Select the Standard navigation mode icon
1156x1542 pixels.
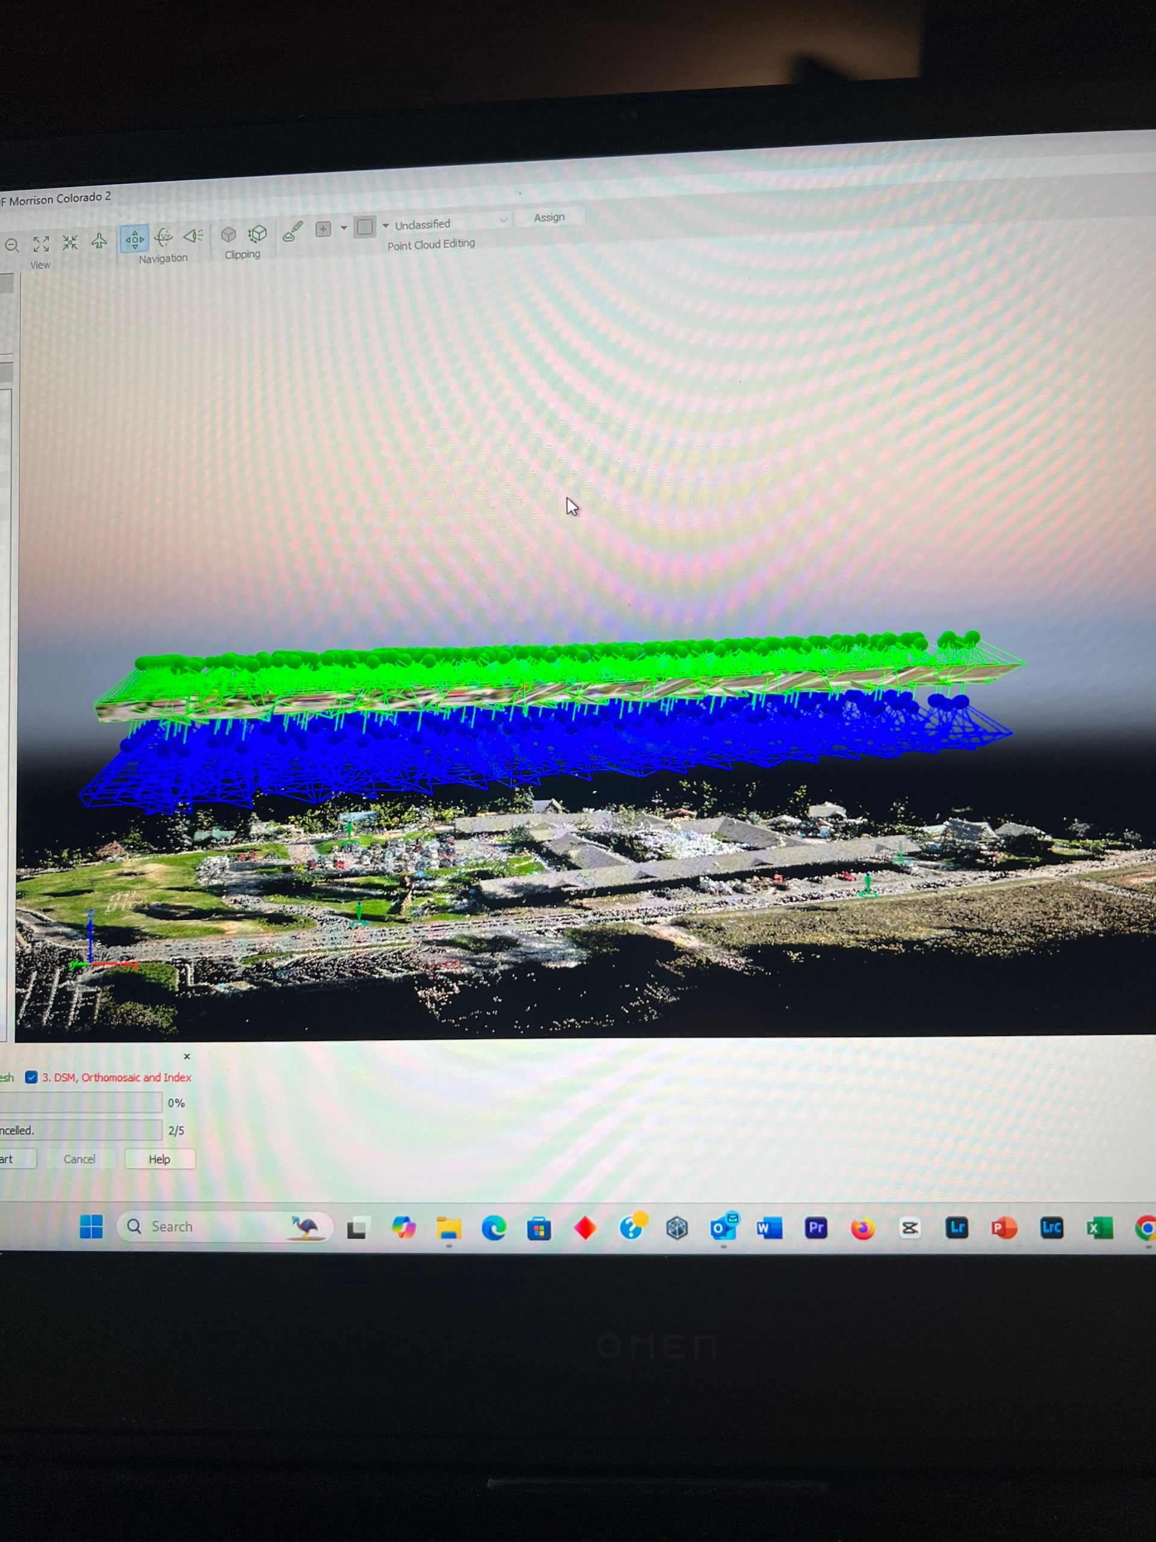click(134, 239)
